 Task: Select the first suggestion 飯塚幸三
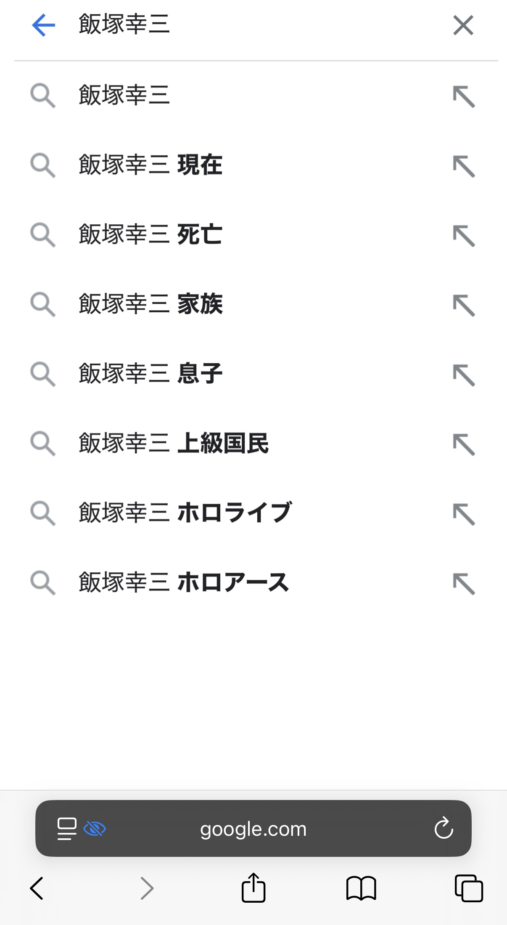(124, 96)
